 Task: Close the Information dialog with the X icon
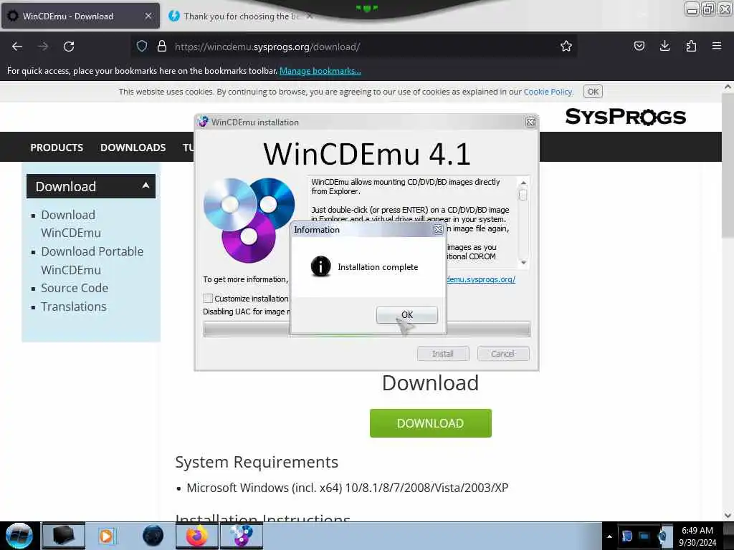click(438, 230)
